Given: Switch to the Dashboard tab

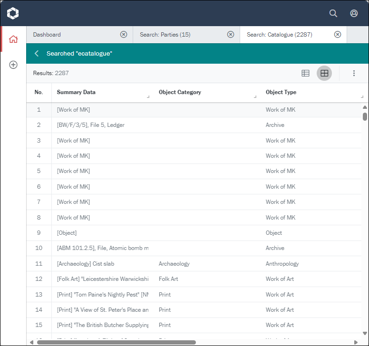Looking at the screenshot, I should pos(71,35).
